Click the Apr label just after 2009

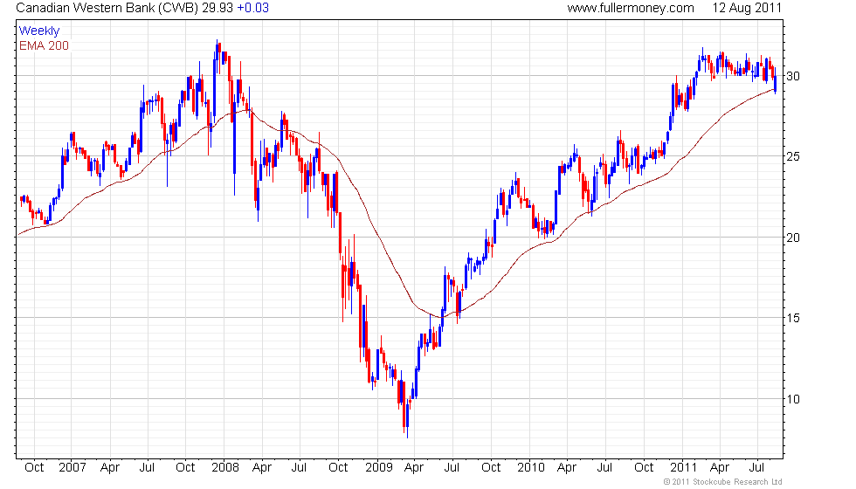414,468
